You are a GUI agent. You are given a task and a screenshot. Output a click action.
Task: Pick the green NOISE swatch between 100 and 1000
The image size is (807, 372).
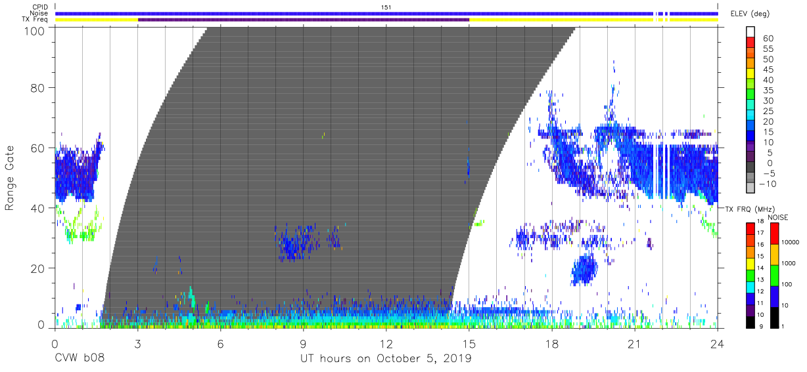(x=773, y=275)
